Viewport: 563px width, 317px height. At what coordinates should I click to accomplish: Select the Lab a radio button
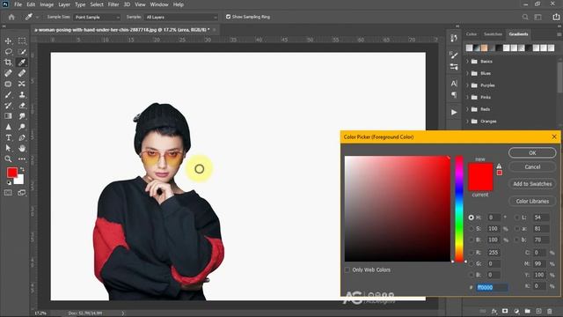pyautogui.click(x=517, y=229)
